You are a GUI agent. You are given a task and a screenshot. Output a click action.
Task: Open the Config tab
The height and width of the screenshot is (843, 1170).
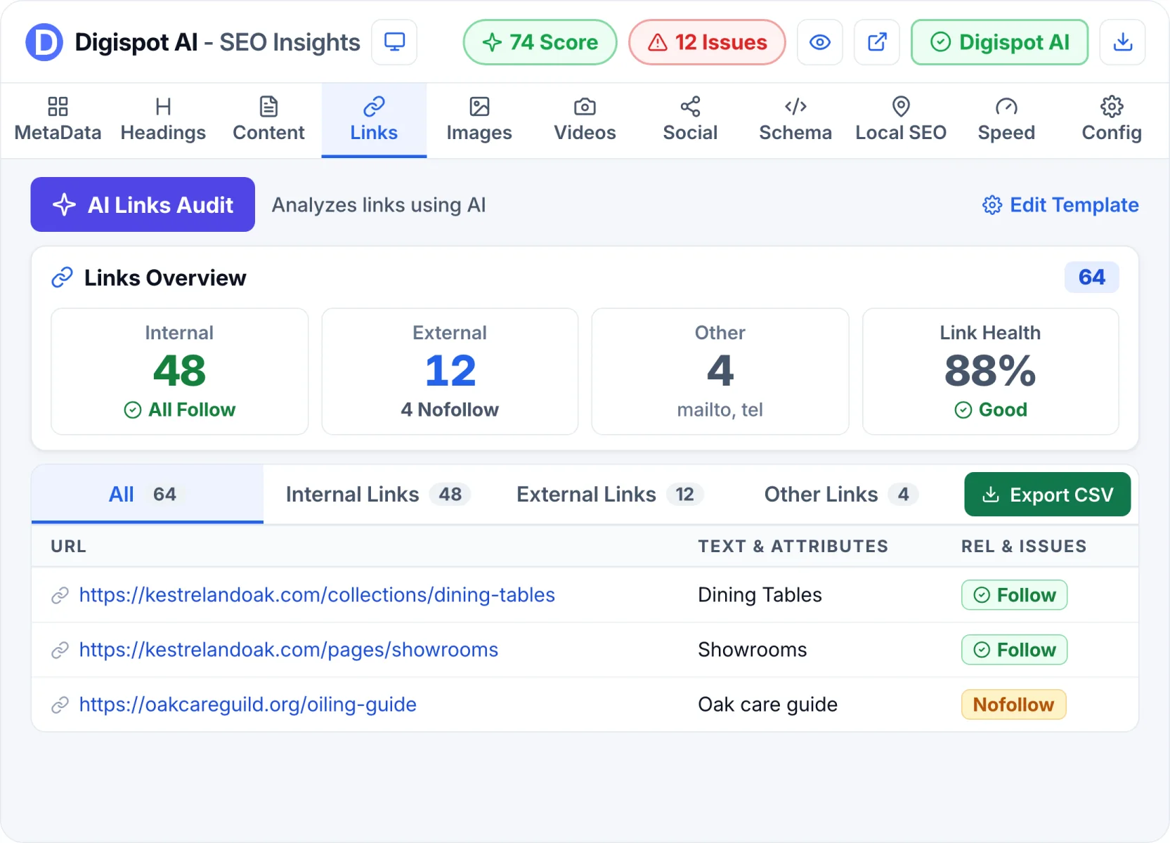coord(1112,120)
